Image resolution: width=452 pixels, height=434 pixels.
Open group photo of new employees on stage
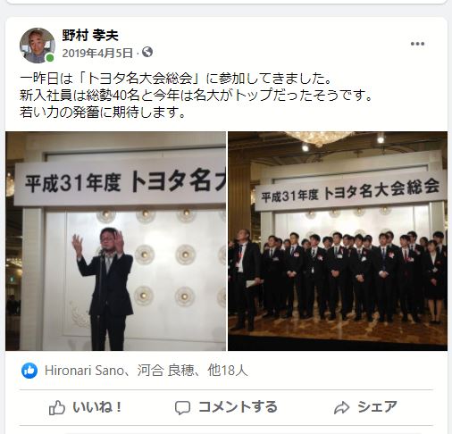338,241
